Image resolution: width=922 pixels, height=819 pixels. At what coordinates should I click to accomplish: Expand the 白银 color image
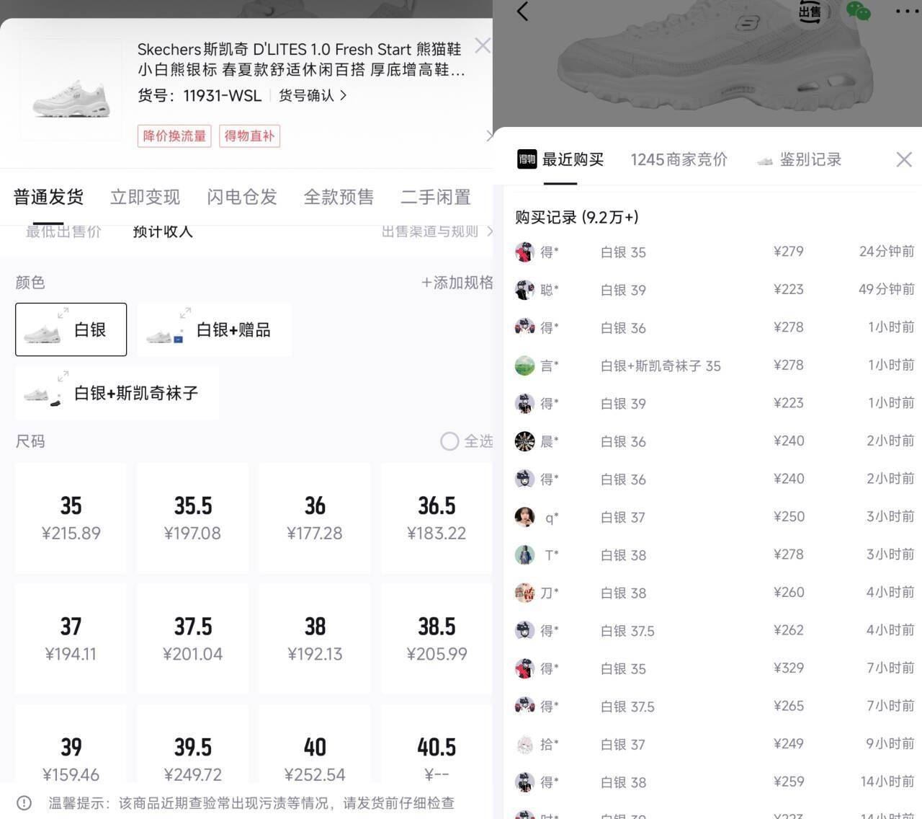coord(63,313)
